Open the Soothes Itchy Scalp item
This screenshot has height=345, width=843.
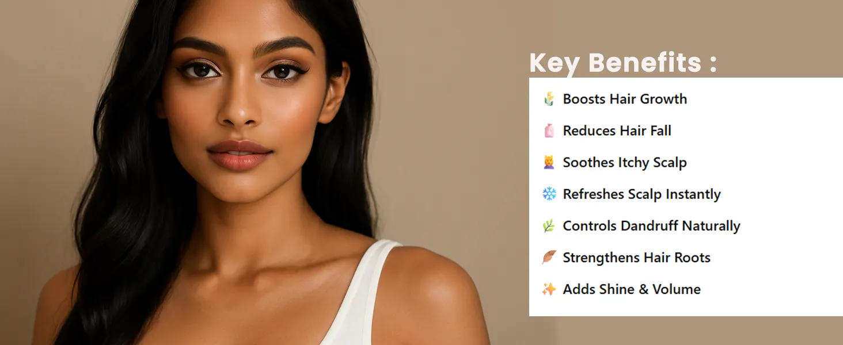tap(625, 163)
